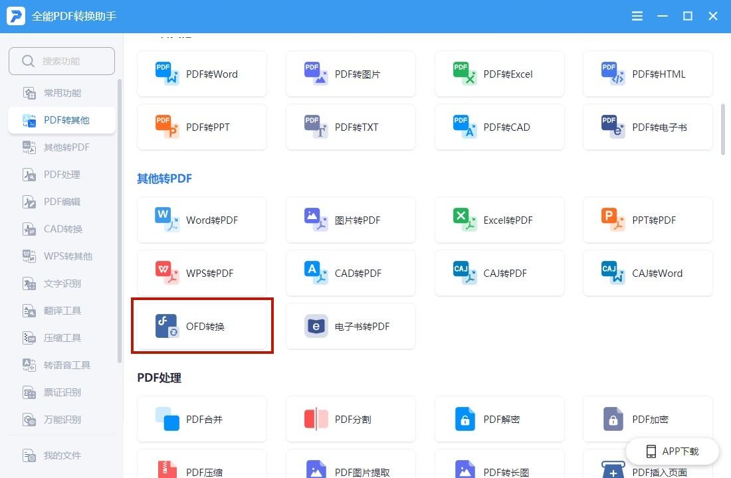Screen dimensions: 731x478
Task: Click the right-side scrollbar thumb
Action: (x=724, y=126)
